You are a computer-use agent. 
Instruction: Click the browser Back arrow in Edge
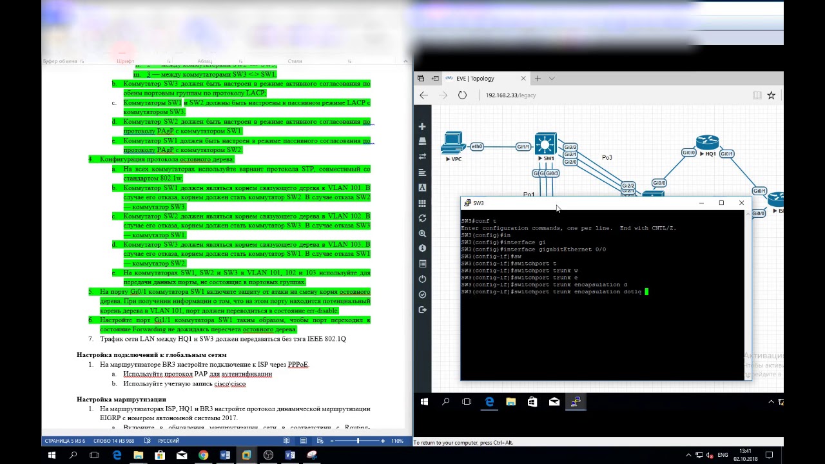point(423,95)
